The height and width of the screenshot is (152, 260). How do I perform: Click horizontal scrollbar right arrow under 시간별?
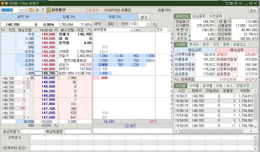pyautogui.click(x=251, y=131)
